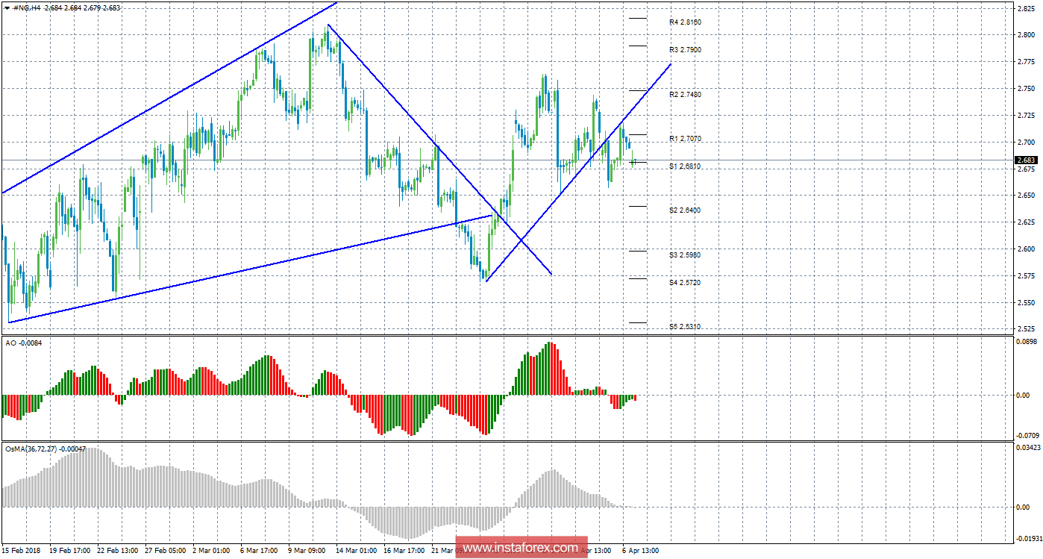Click the 2.550 price axis value
Viewport: 1043px width, 559px height.
[x=1025, y=303]
